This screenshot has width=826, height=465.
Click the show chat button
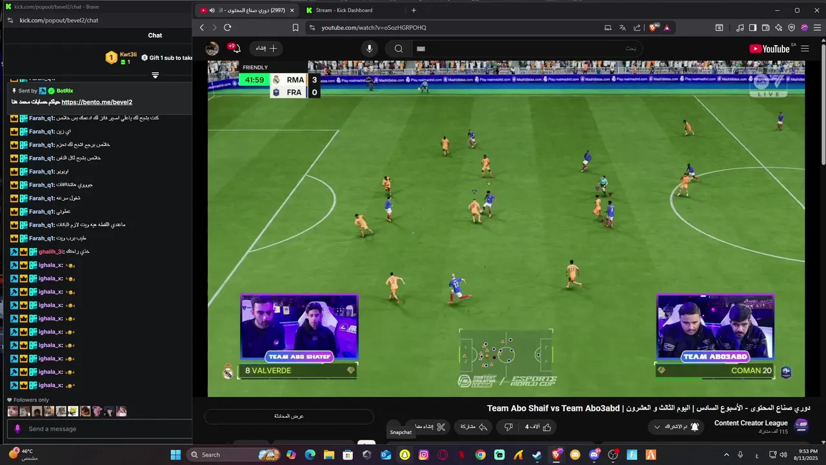point(289,417)
